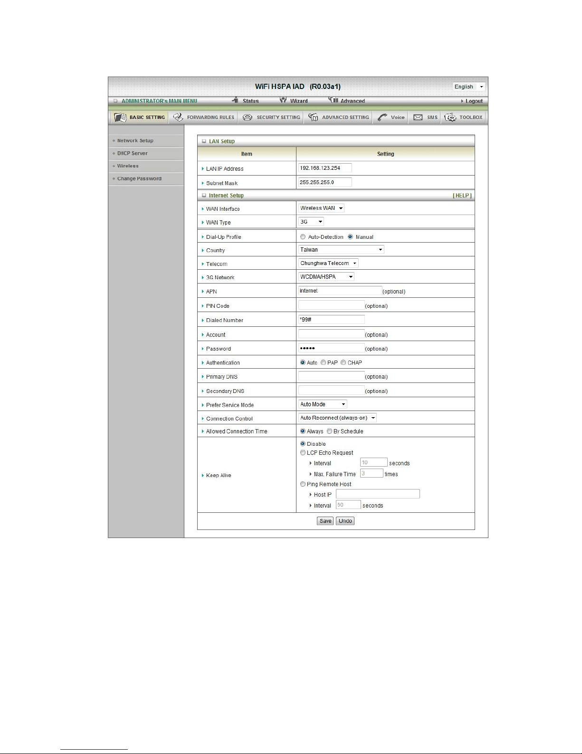
Task: Open DHCP Server in sidebar
Action: 132,153
